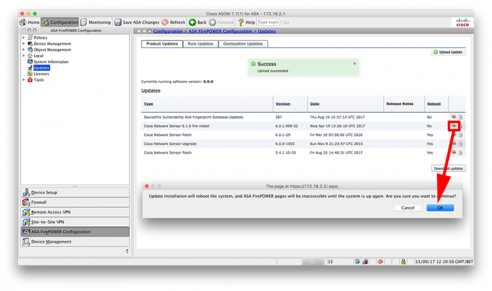Expand the Device Management tree node
The height and width of the screenshot is (291, 492).
(24, 44)
